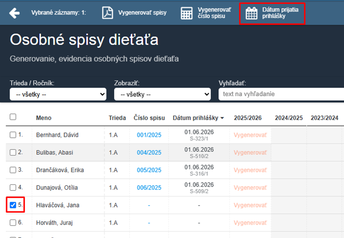Click the back arrow icon
The height and width of the screenshot is (238, 344).
click(x=14, y=13)
